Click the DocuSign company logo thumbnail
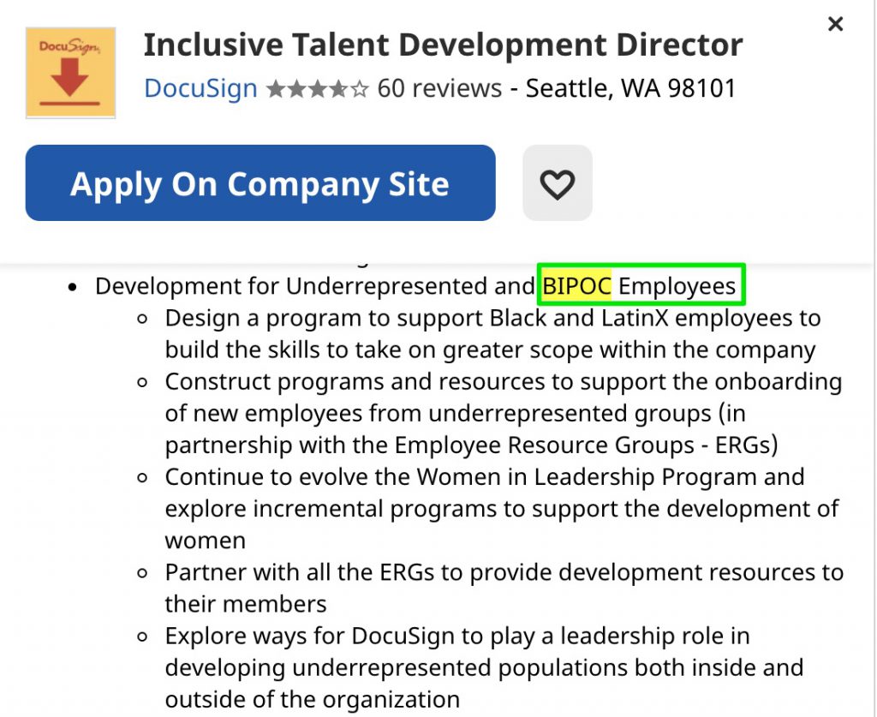This screenshot has width=877, height=717. [x=70, y=73]
